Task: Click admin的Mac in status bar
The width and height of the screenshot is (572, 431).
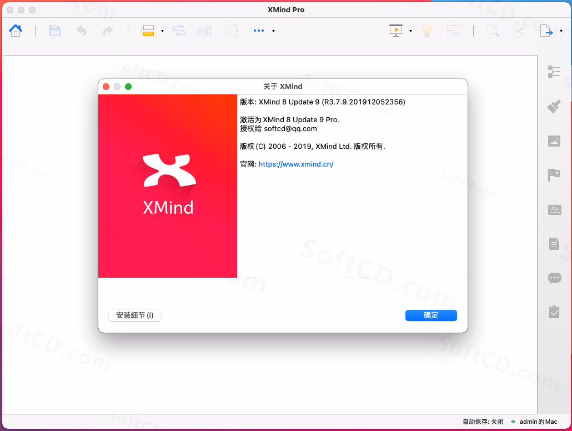Action: pos(538,422)
